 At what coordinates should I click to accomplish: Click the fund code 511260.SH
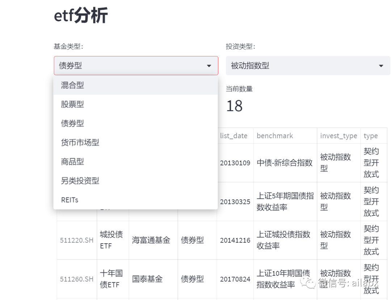[x=76, y=279]
